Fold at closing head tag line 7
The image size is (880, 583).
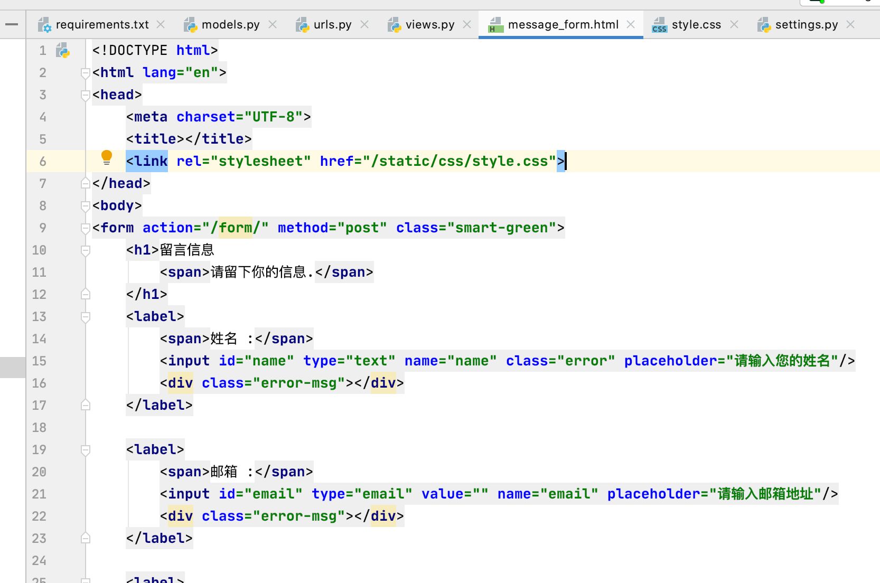click(x=85, y=183)
